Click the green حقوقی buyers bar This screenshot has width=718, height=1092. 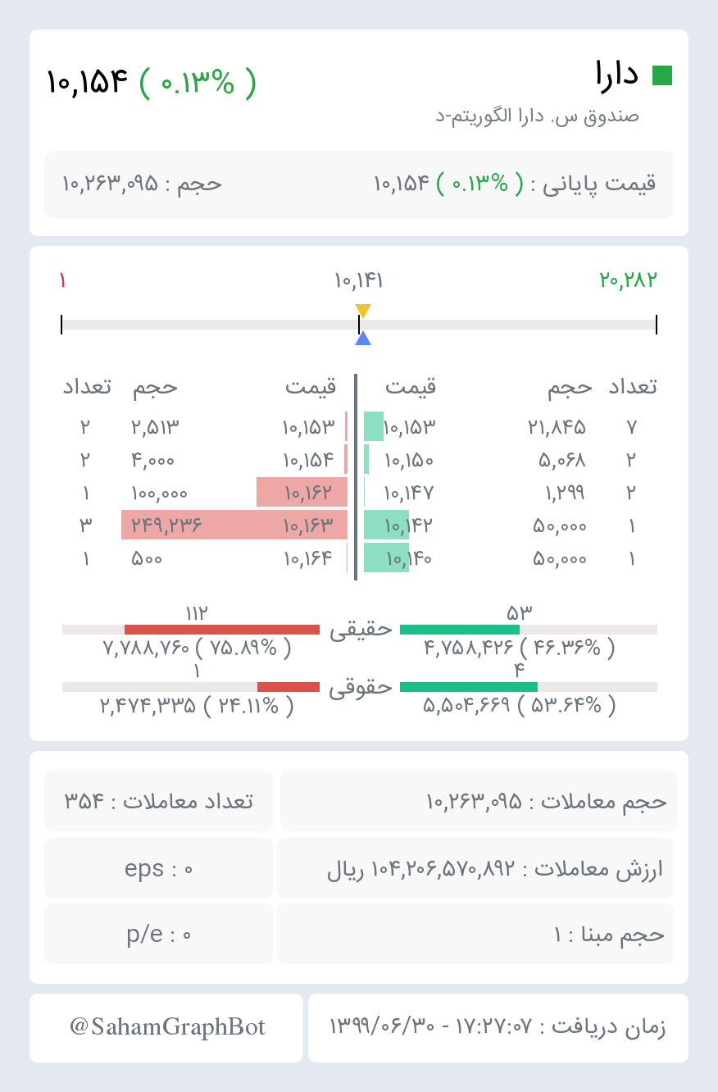point(469,687)
